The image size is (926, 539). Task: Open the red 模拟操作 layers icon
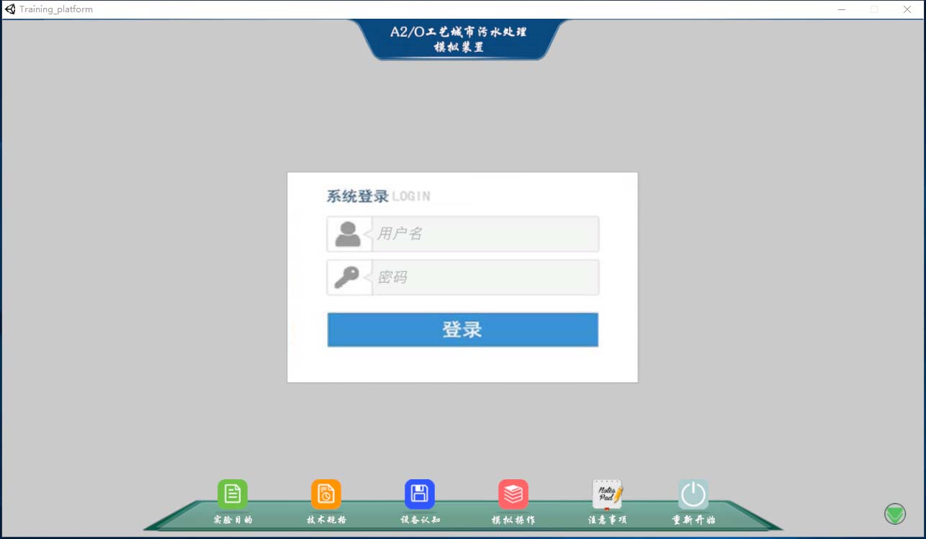point(513,494)
